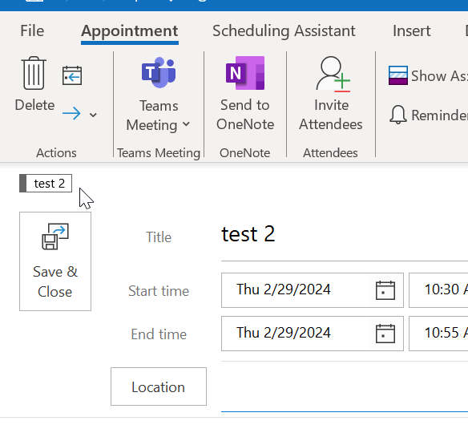Click the Show As color bar icon
The width and height of the screenshot is (468, 437).
pyautogui.click(x=397, y=75)
